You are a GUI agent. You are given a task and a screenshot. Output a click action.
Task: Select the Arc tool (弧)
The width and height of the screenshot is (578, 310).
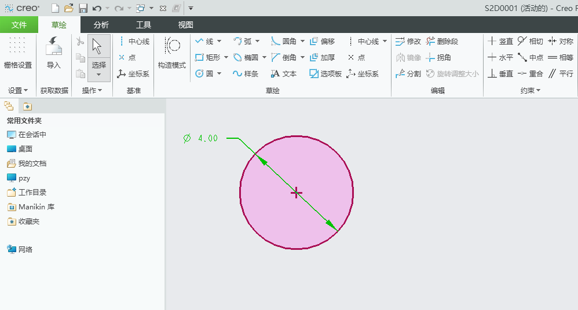tap(243, 41)
